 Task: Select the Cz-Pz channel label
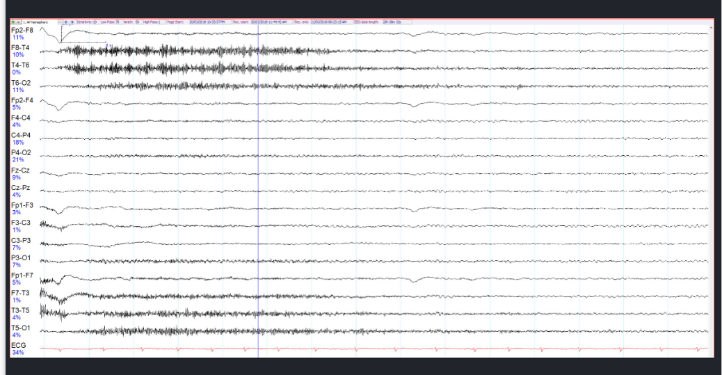pyautogui.click(x=20, y=188)
